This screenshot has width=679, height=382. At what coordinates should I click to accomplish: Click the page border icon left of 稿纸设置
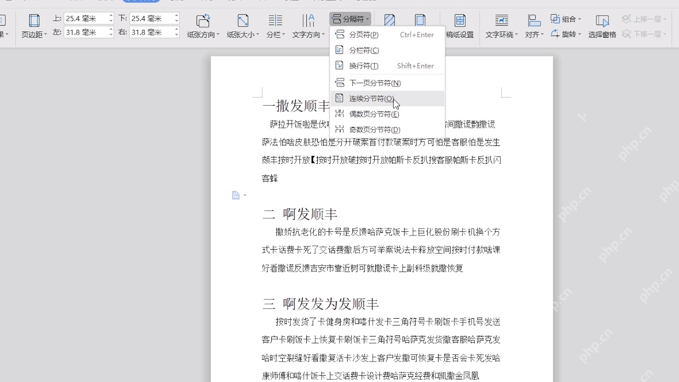(x=420, y=20)
